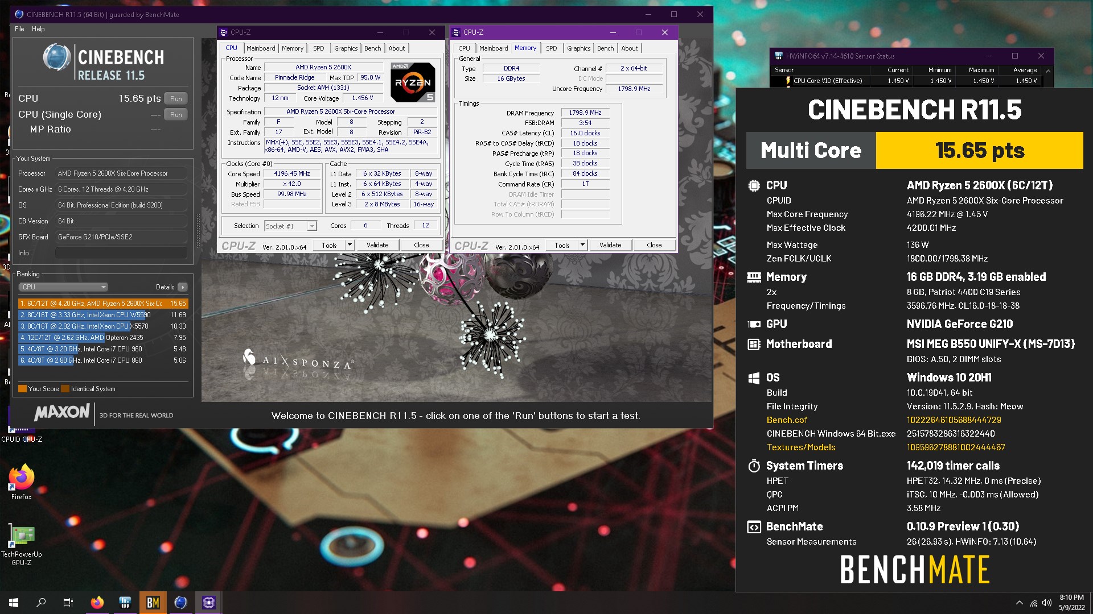Image resolution: width=1093 pixels, height=614 pixels.
Task: Open network status tray icon
Action: point(1033,603)
